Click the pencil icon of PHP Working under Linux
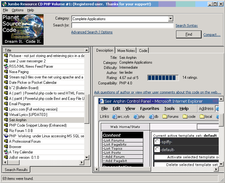This screenshot has height=183, width=225. tap(6, 136)
